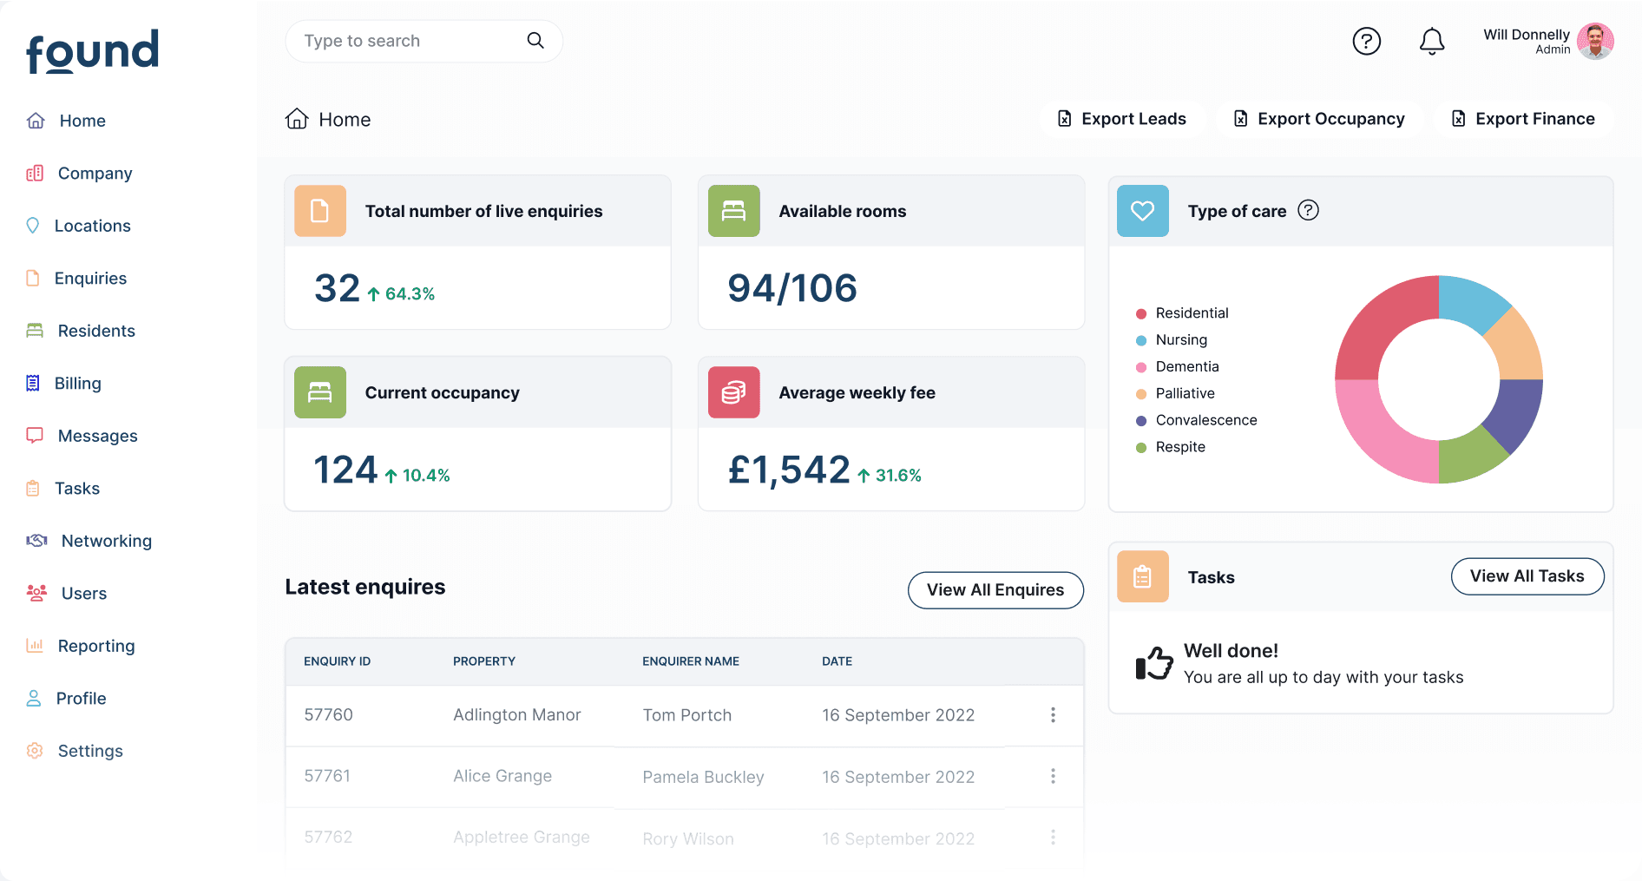Viewport: 1642px width, 881px height.
Task: Click the View All Enquires button
Action: click(x=995, y=590)
